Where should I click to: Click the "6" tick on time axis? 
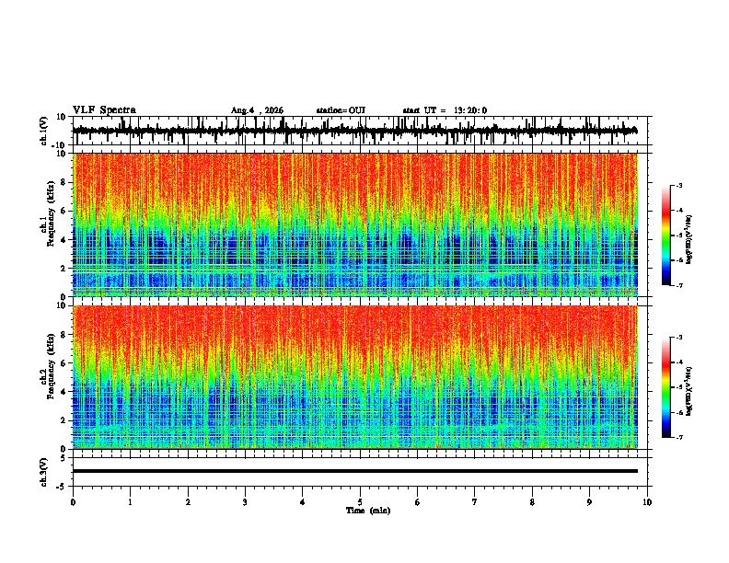tap(418, 502)
